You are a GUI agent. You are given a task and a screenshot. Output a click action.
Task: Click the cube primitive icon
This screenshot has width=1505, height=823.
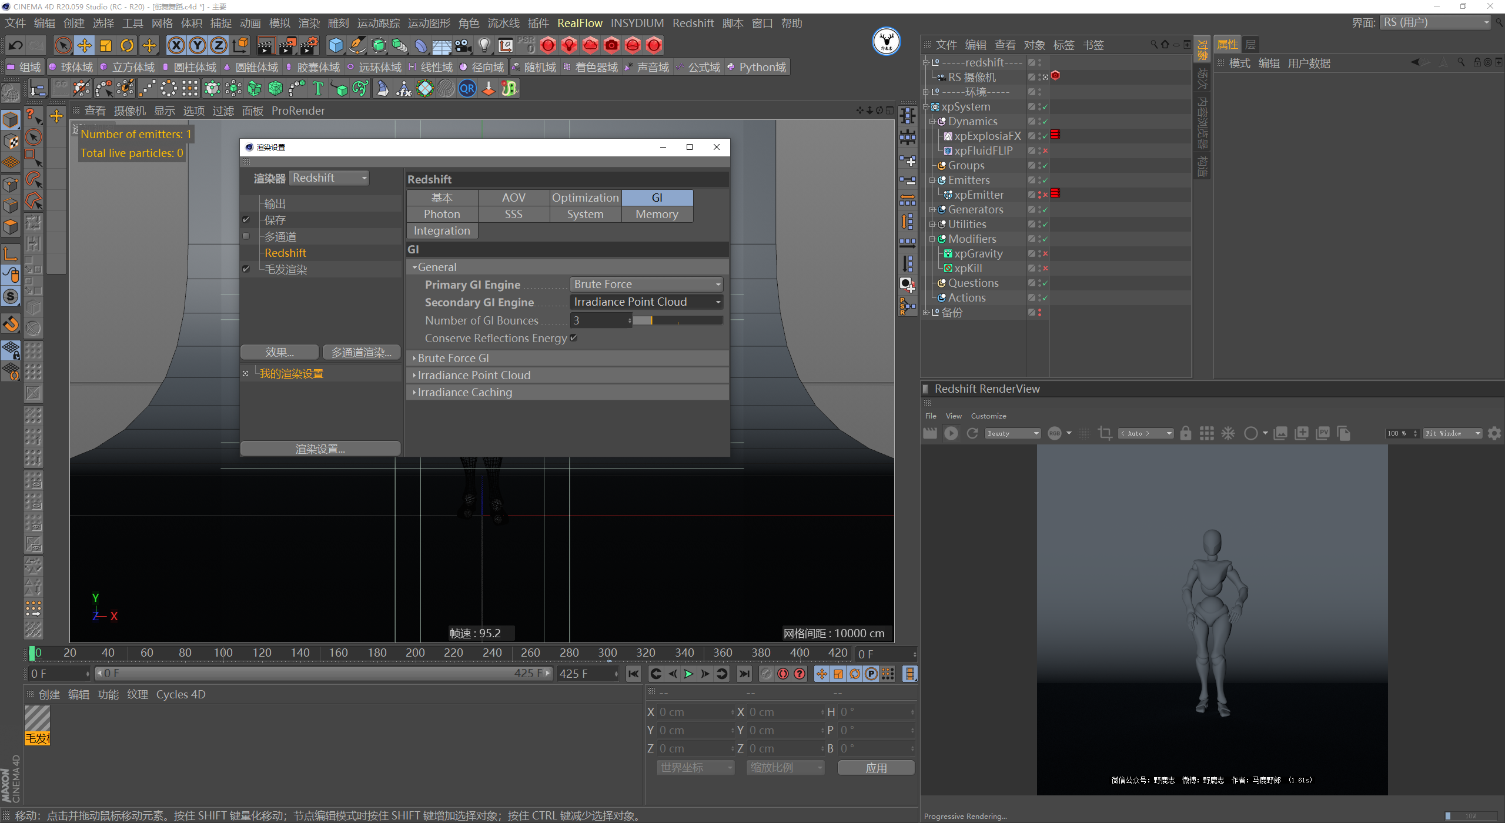point(336,45)
